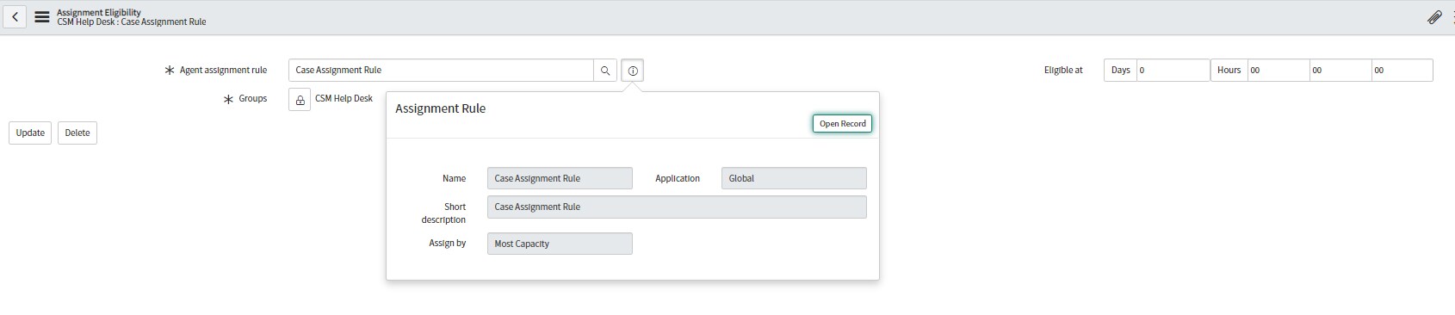Image resolution: width=1455 pixels, height=315 pixels.
Task: Remove the record with Delete button
Action: [77, 133]
